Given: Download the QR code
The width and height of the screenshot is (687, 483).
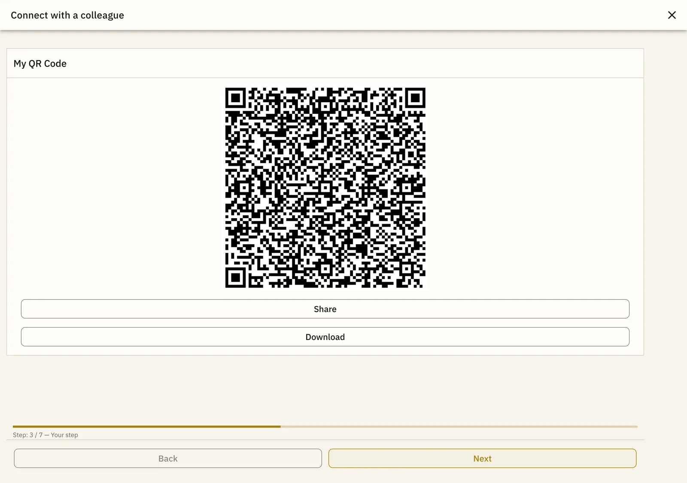Looking at the screenshot, I should point(325,337).
